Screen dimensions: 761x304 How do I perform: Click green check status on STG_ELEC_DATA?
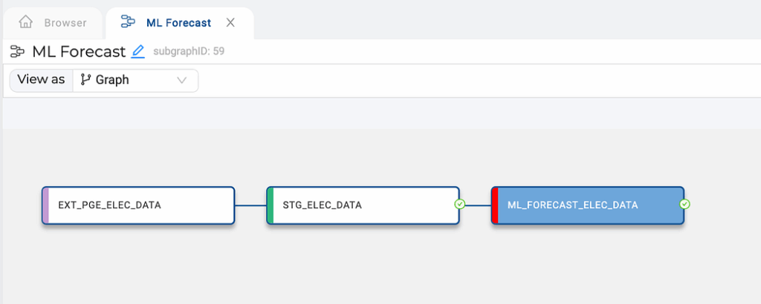coord(459,205)
